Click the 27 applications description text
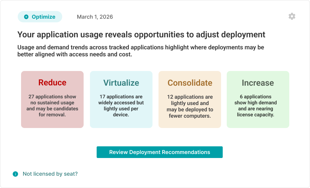This screenshot has height=188, width=310. [53, 106]
